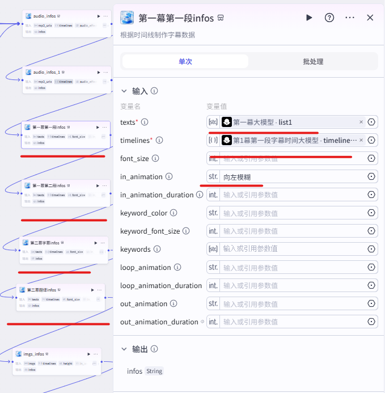Open reference picker for out_animation row
This screenshot has height=393, width=385.
pyautogui.click(x=371, y=303)
